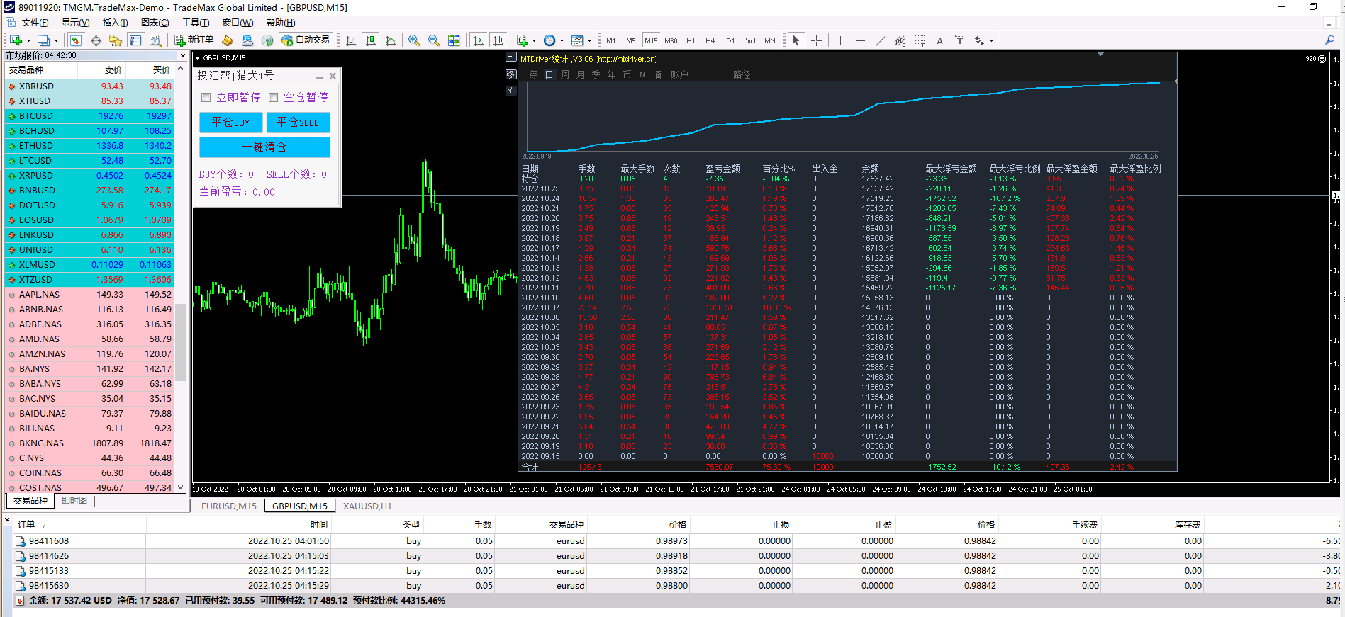
Task: Click the zoom out magnifier icon
Action: [434, 40]
